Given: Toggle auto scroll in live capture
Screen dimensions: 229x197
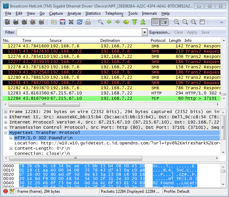Looking at the screenshot, I should [x=164, y=22].
